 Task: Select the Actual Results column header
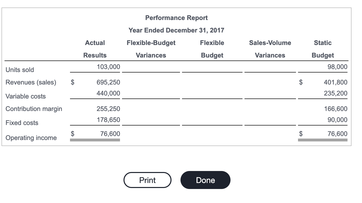(95, 49)
